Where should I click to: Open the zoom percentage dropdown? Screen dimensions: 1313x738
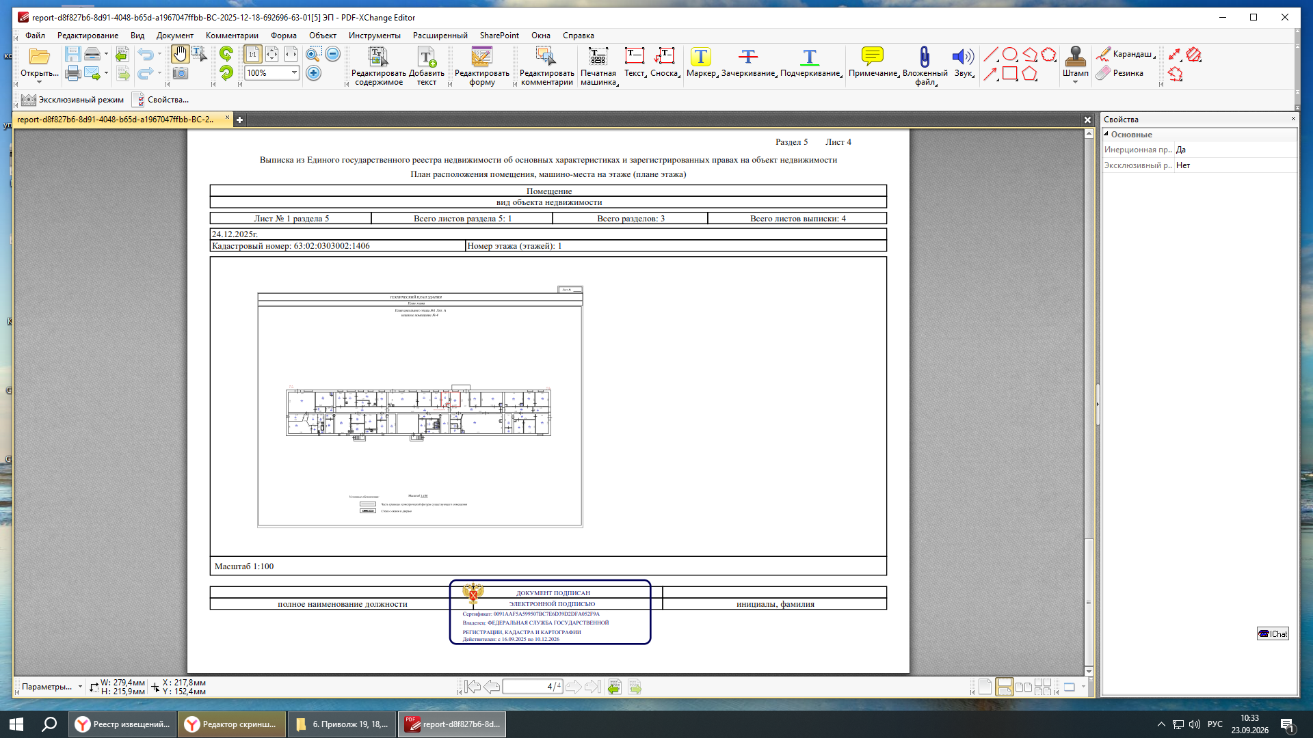pos(295,73)
